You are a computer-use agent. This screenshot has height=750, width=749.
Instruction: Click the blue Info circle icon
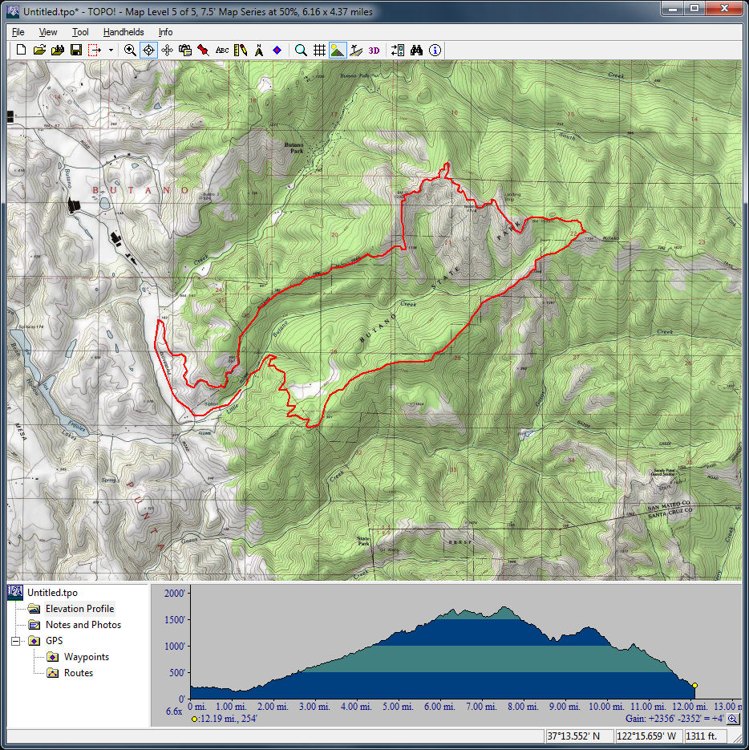pyautogui.click(x=435, y=50)
